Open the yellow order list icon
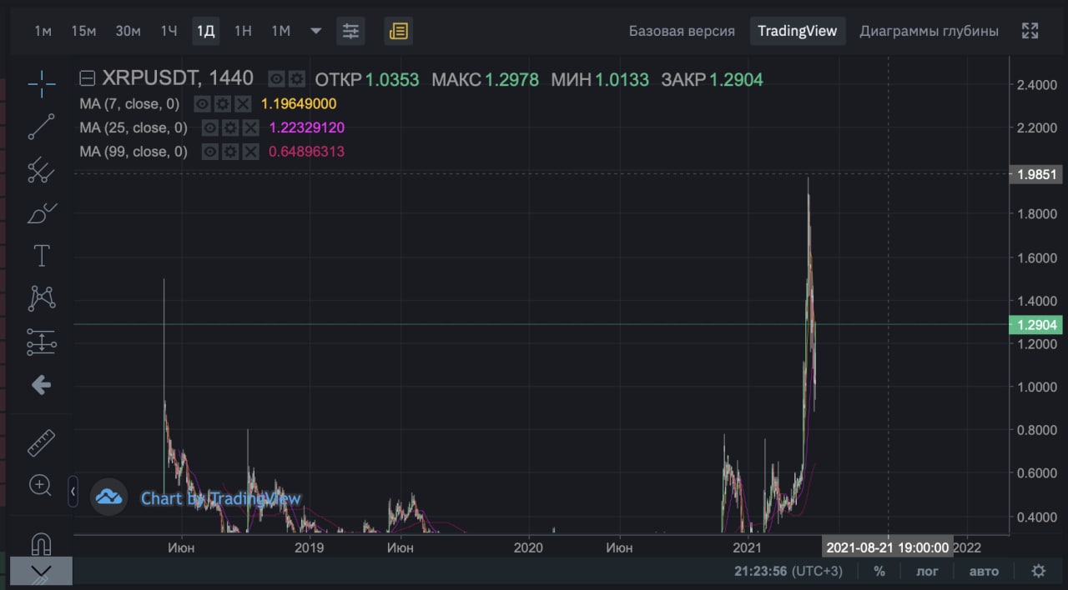 (398, 31)
